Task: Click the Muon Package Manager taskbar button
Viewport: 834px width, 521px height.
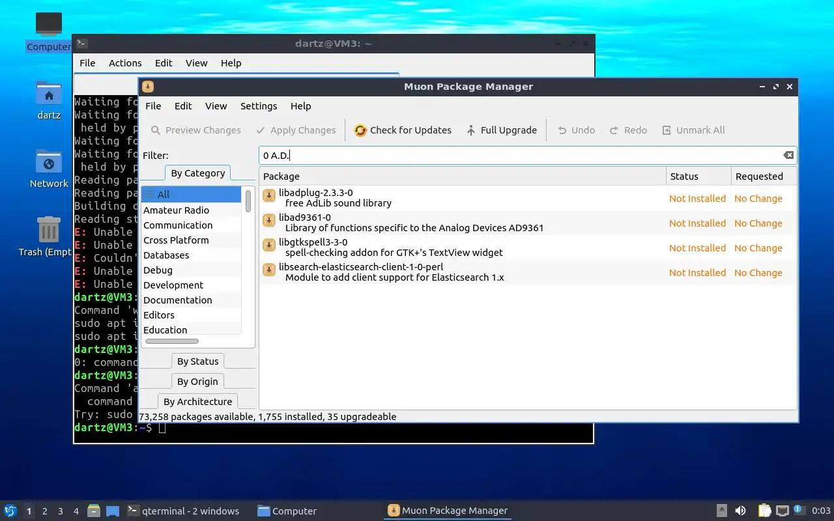Action: click(x=448, y=511)
